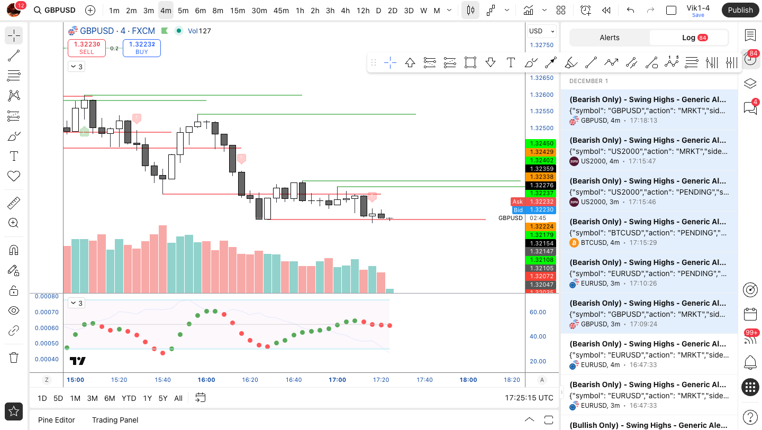This screenshot has width=762, height=430.
Task: Click the BUY 1.32232 button
Action: click(x=142, y=48)
